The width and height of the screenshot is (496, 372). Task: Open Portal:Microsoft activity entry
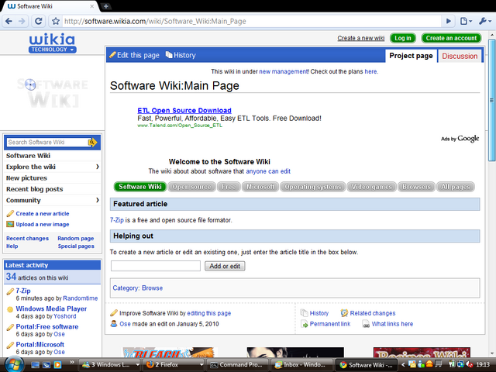tap(40, 344)
